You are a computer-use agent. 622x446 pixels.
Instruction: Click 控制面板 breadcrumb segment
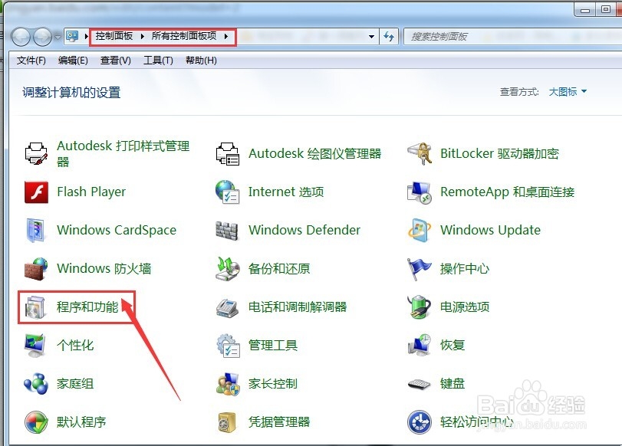point(114,36)
